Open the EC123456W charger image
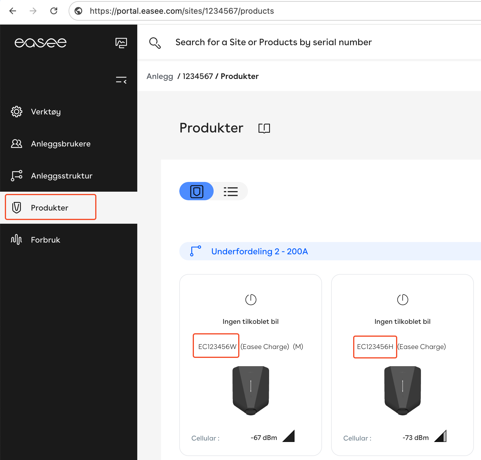The image size is (481, 460). coord(251,390)
